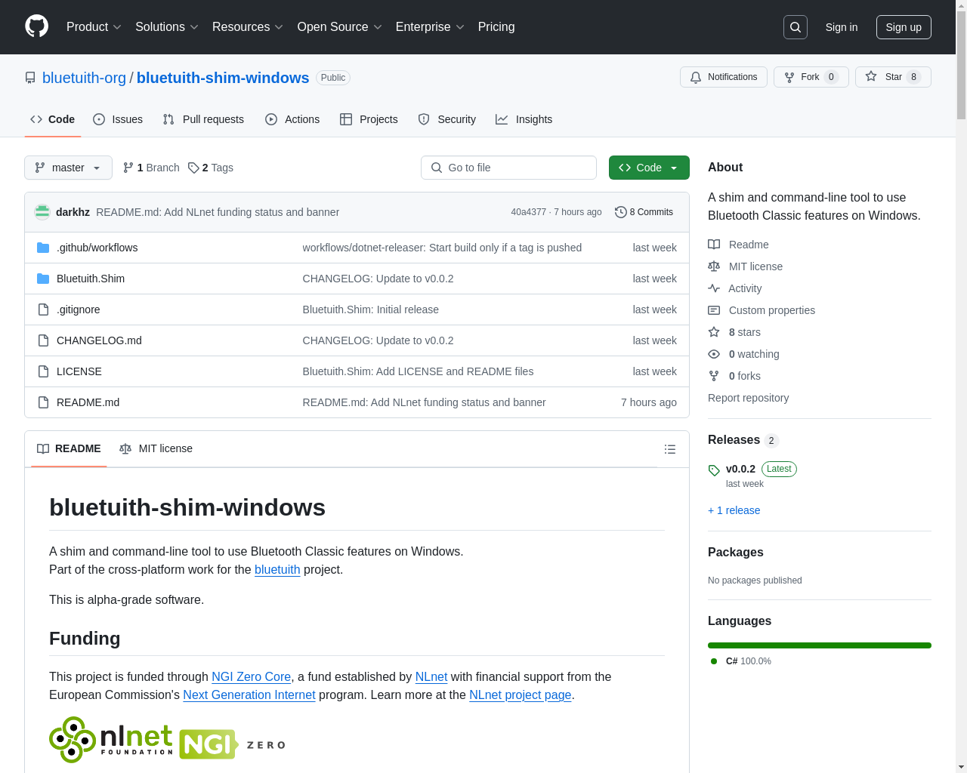967x773 pixels.
Task: Click the C# 100.0% language label
Action: [x=741, y=661]
